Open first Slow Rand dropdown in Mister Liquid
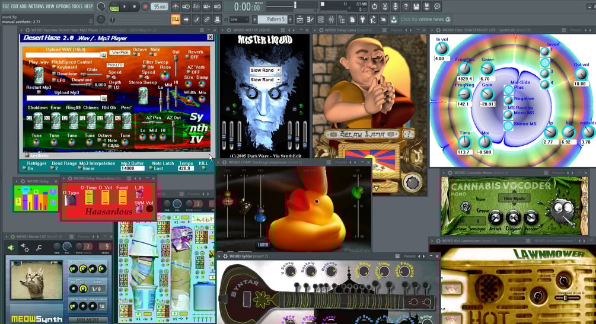 point(265,70)
